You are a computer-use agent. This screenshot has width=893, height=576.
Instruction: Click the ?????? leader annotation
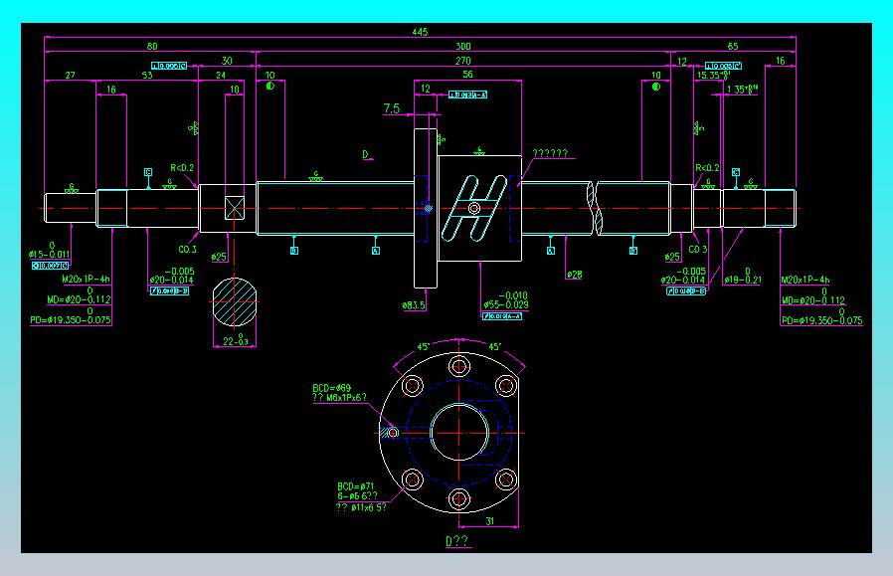point(550,153)
